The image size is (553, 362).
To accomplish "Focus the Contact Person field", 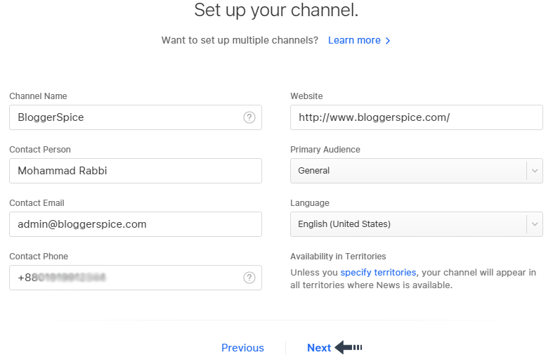I will [x=136, y=171].
